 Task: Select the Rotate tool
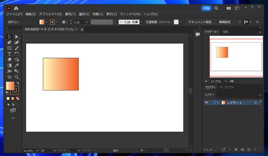pyautogui.click(x=17, y=54)
